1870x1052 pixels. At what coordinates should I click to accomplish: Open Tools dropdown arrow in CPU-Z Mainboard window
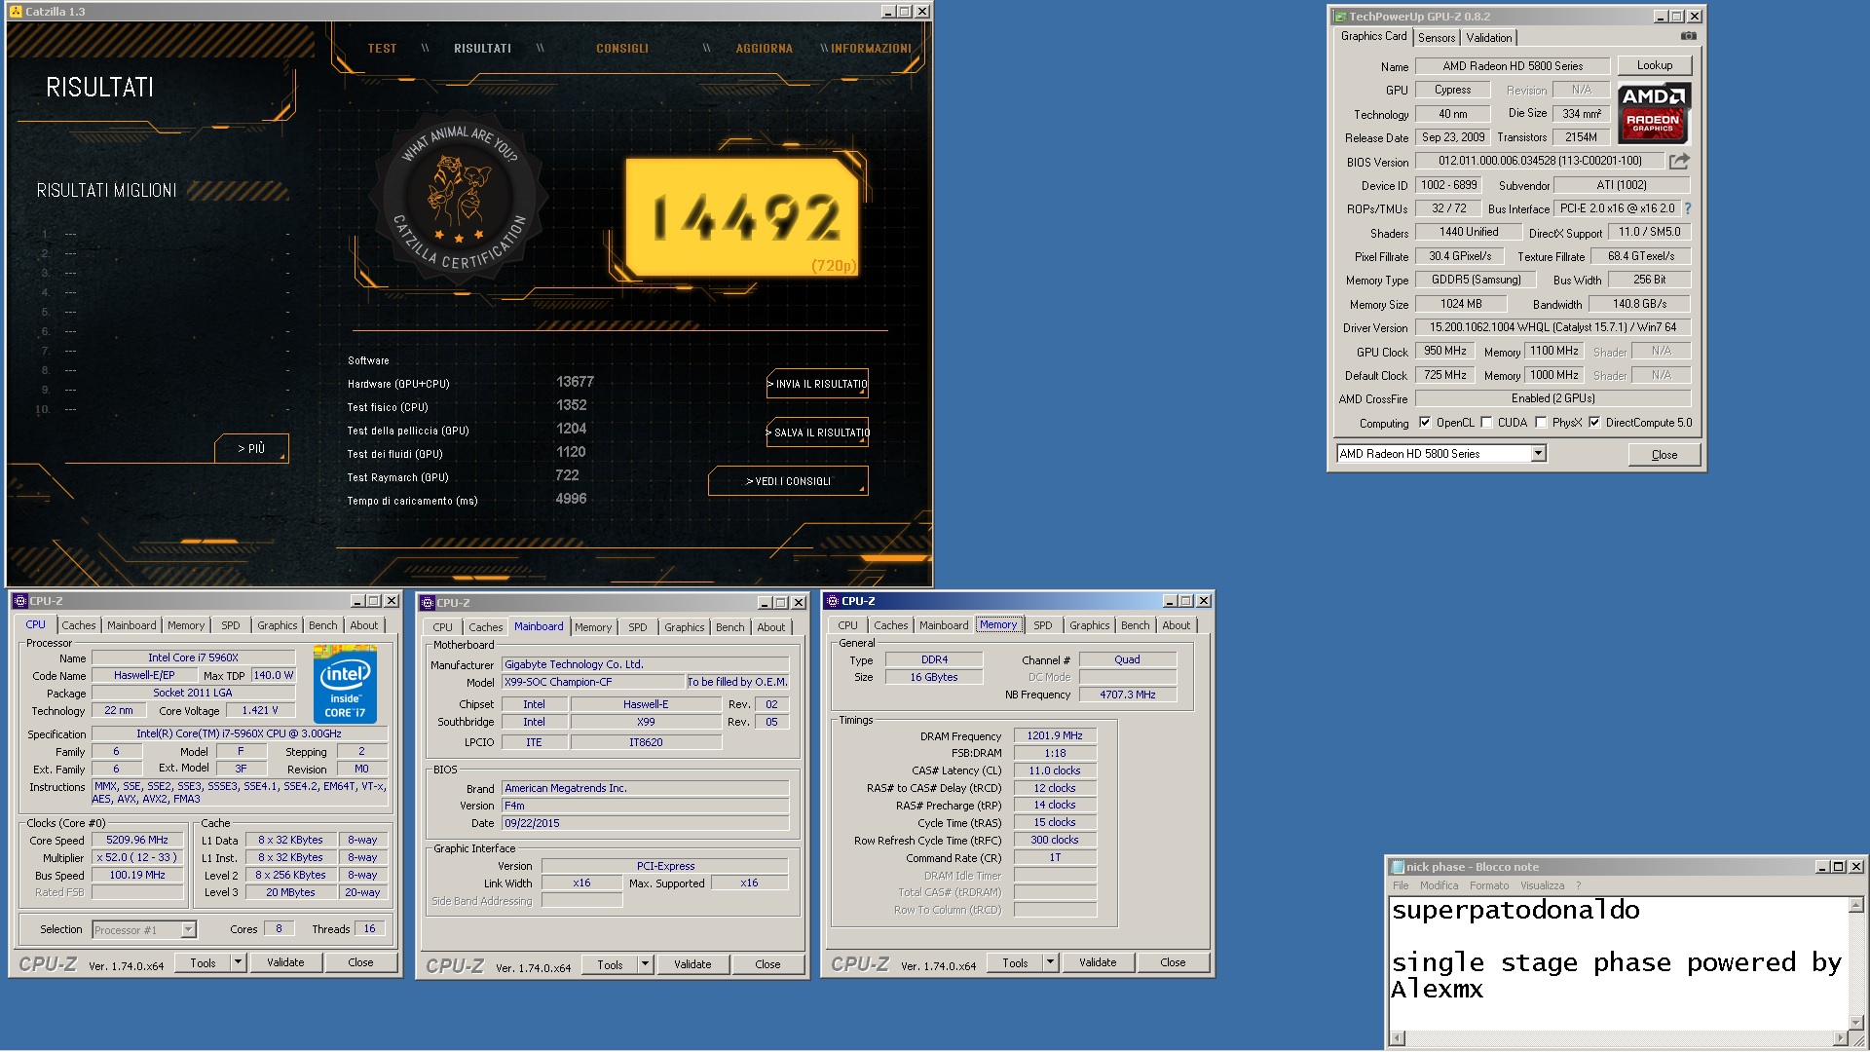coord(644,964)
